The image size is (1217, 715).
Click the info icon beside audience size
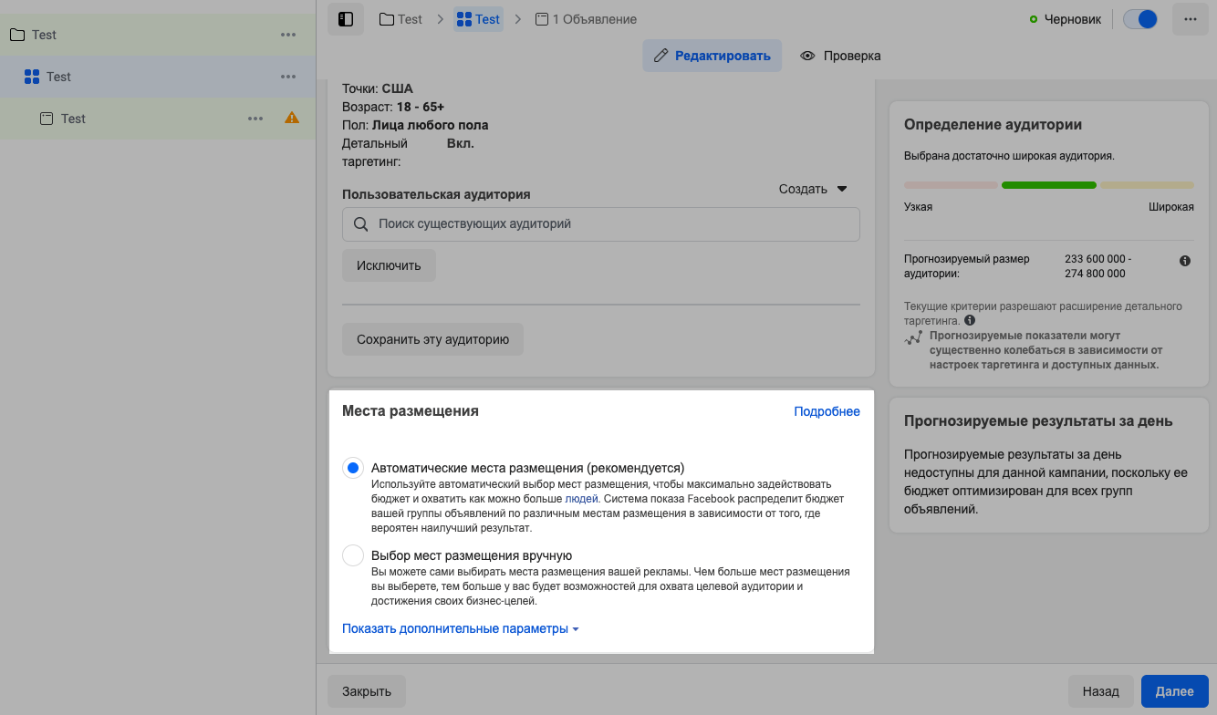click(x=1185, y=261)
